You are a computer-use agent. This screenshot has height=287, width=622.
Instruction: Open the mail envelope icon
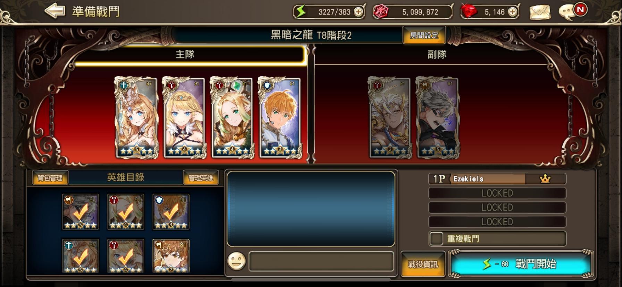(x=540, y=12)
